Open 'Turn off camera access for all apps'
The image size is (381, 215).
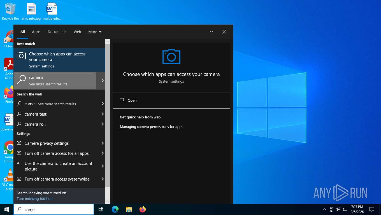click(x=56, y=153)
